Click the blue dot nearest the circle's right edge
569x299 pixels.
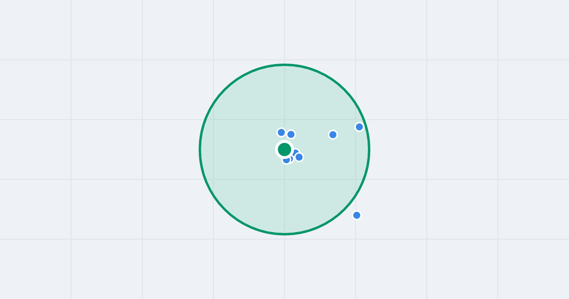359,127
